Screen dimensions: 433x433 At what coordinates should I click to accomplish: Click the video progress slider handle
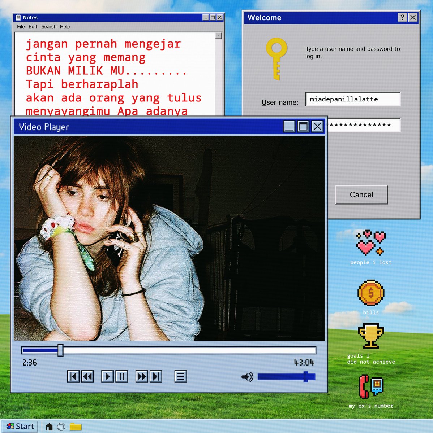coord(60,350)
